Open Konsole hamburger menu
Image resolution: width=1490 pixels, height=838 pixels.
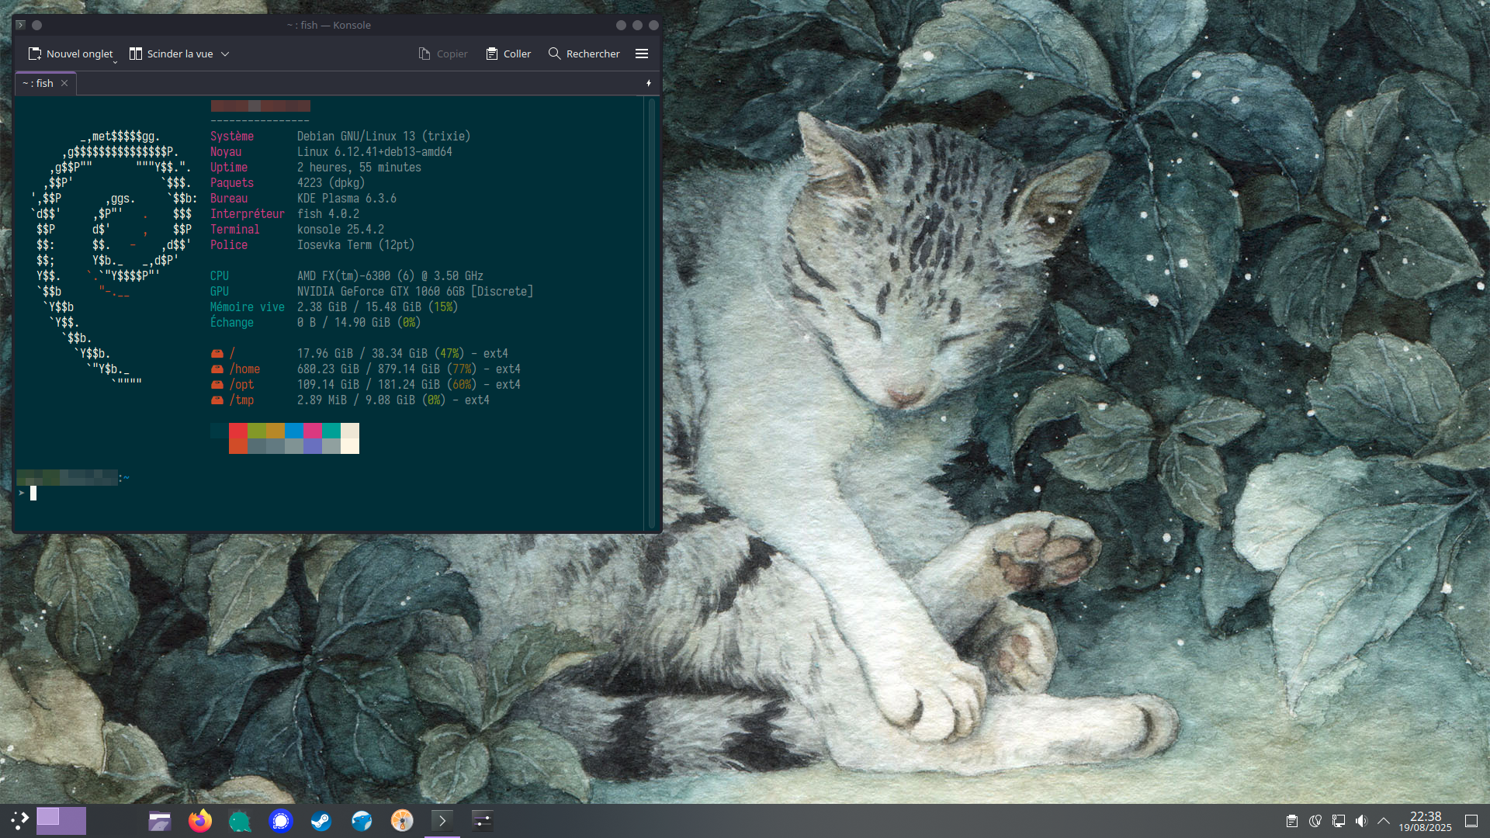pyautogui.click(x=641, y=54)
